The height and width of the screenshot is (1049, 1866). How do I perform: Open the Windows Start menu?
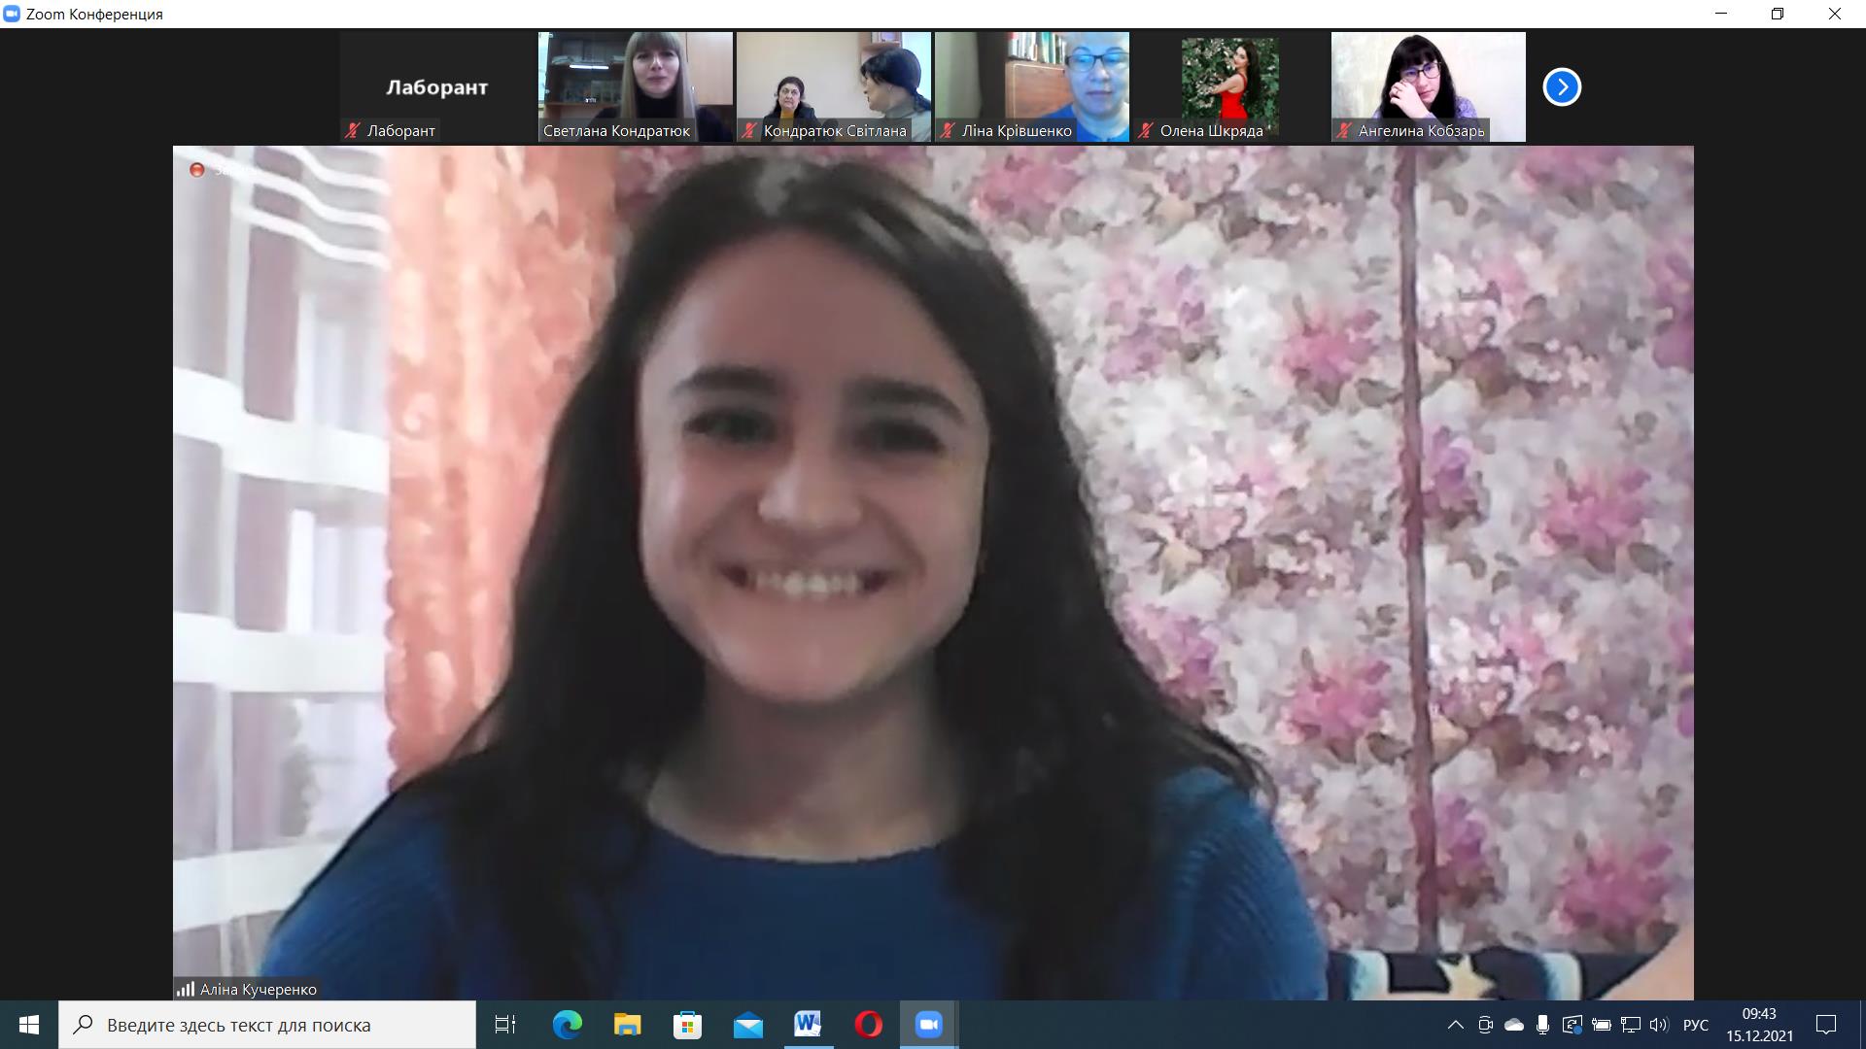tap(29, 1025)
